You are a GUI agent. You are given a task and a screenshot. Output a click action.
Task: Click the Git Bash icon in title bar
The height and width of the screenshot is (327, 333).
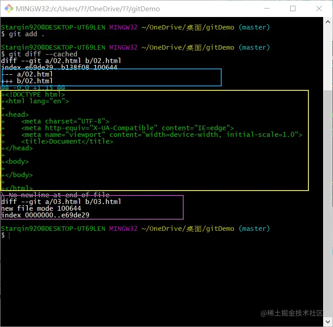tap(9, 8)
